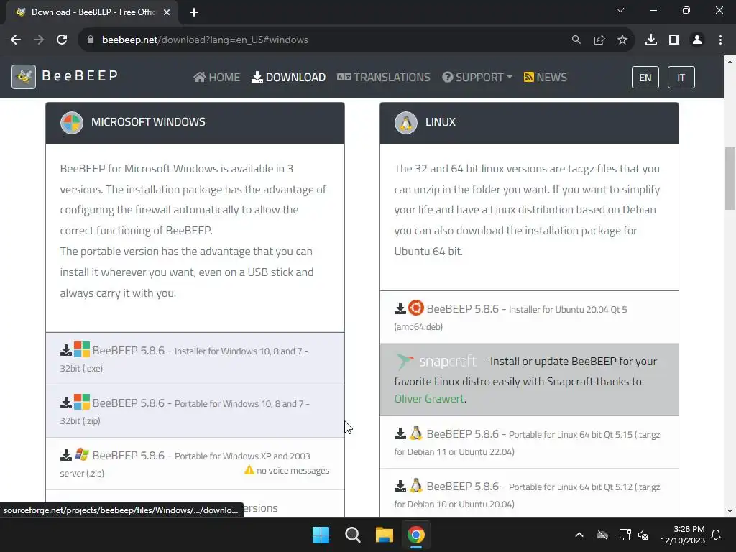This screenshot has height=552, width=736.
Task: Go to HOME in navigation bar
Action: pos(217,78)
